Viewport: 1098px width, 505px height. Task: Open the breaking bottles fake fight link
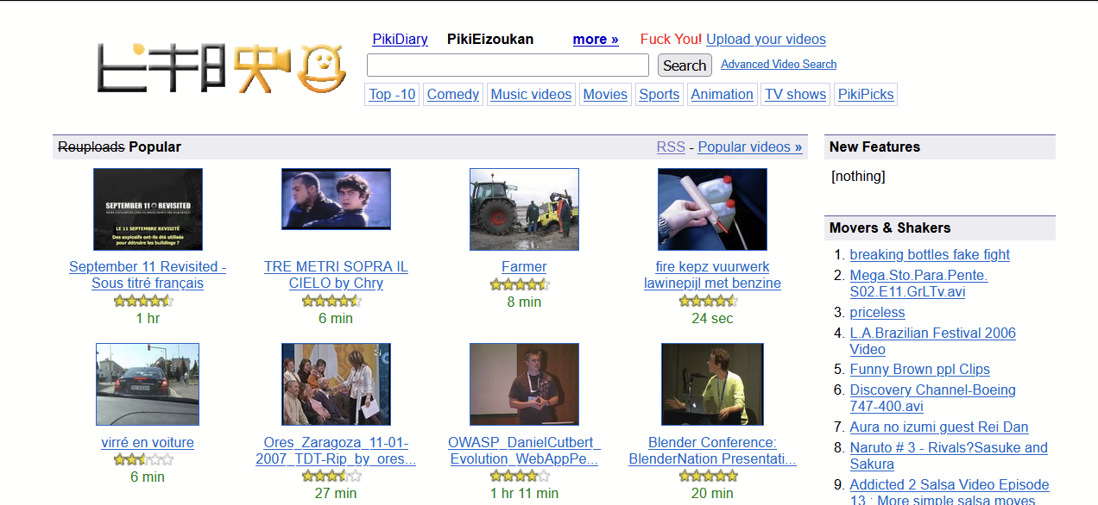point(930,254)
